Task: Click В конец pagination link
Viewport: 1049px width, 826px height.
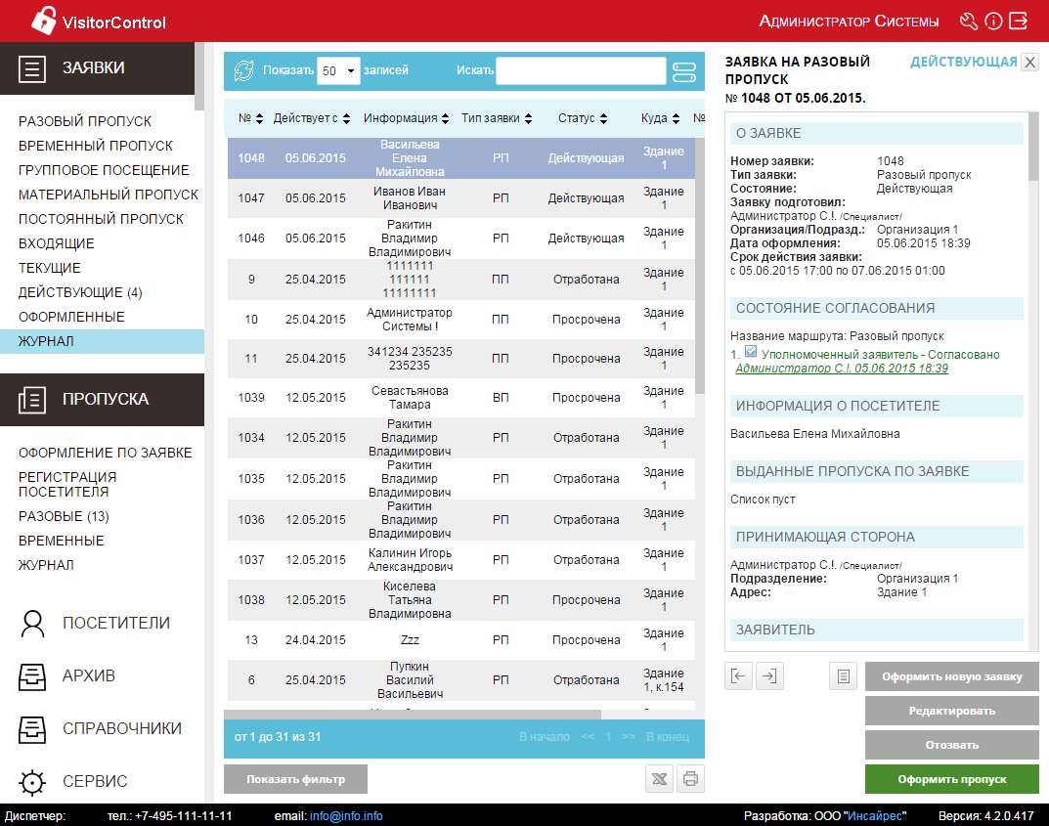Action: pos(667,736)
